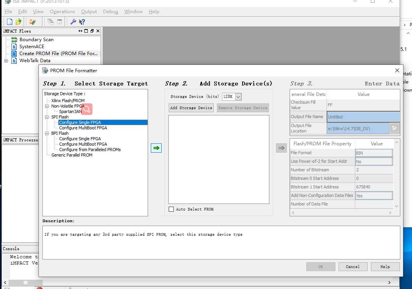Click the Output File Location path field
Screen dimensions: 412x289
[x=358, y=129]
